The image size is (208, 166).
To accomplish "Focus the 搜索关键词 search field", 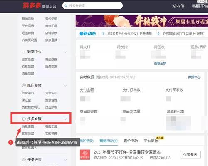I will [92, 6].
